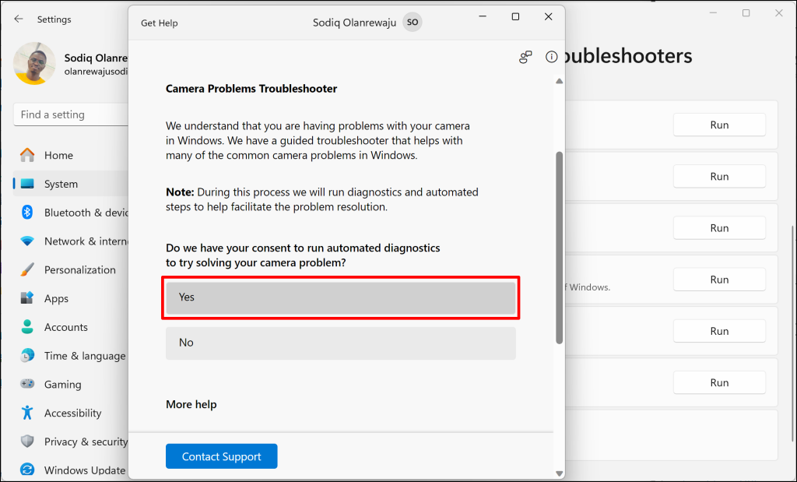This screenshot has height=482, width=797.
Task: Open the Accounts person icon
Action: (27, 327)
